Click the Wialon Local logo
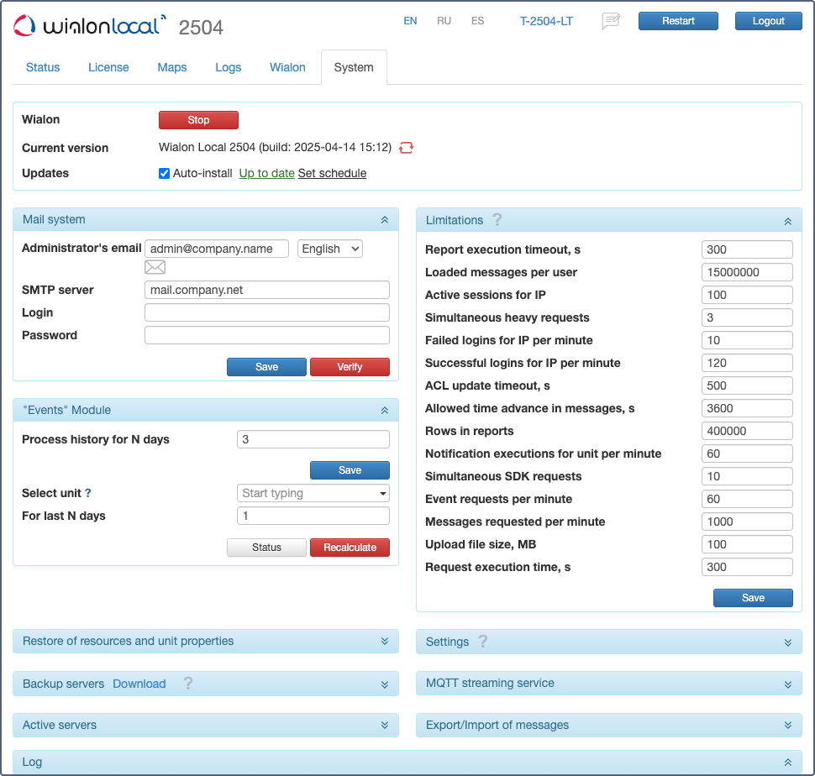Viewport: 815px width, 776px height. (x=90, y=26)
